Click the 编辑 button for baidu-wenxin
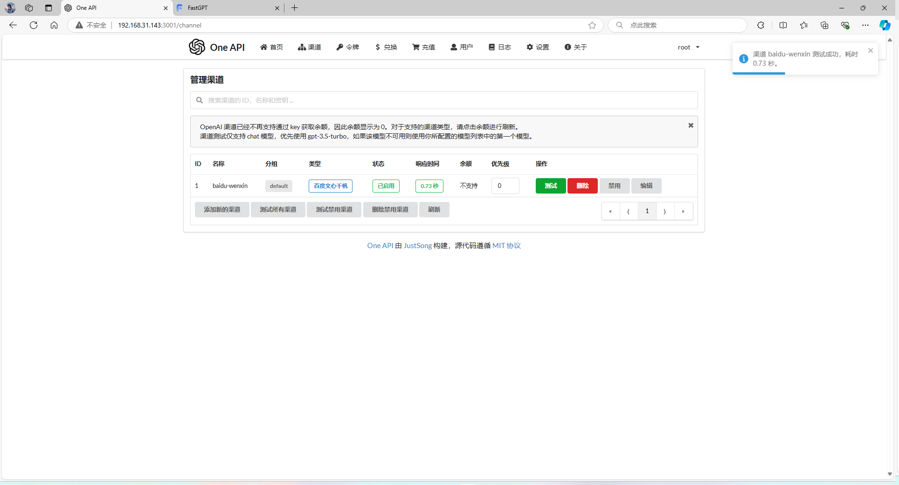This screenshot has width=899, height=485. coord(646,186)
